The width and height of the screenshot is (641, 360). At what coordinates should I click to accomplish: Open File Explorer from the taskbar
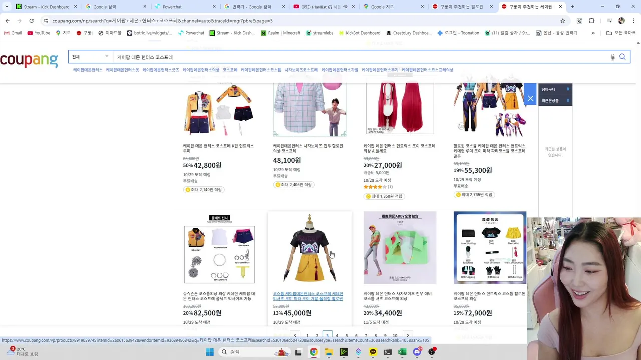(x=329, y=352)
